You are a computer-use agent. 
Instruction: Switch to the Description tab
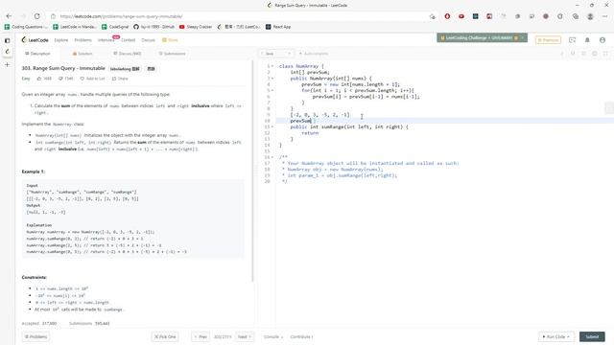click(x=37, y=54)
